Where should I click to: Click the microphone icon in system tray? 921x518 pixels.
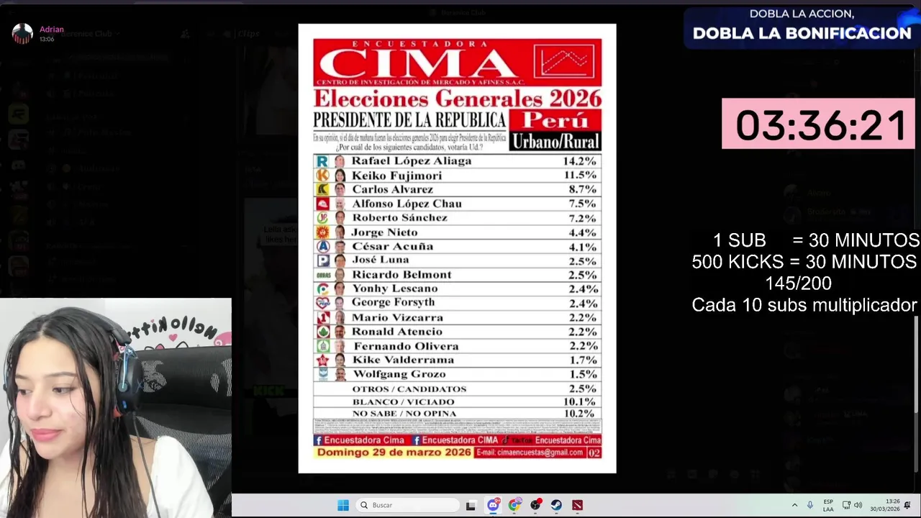(x=810, y=505)
